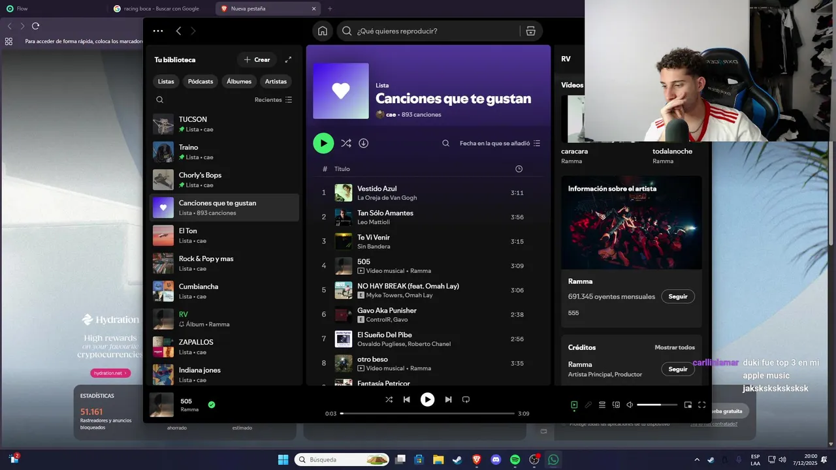This screenshot has height=470, width=836.
Task: Download the Canciones que te gustan list
Action: [364, 143]
